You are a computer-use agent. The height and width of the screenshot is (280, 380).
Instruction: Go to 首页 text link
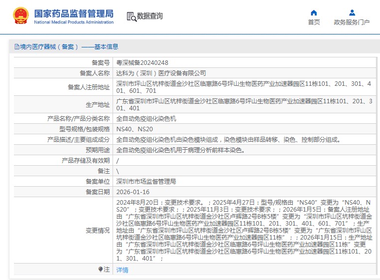[314, 22]
